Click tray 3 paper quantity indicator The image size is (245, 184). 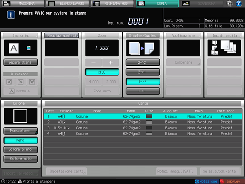coord(149,128)
